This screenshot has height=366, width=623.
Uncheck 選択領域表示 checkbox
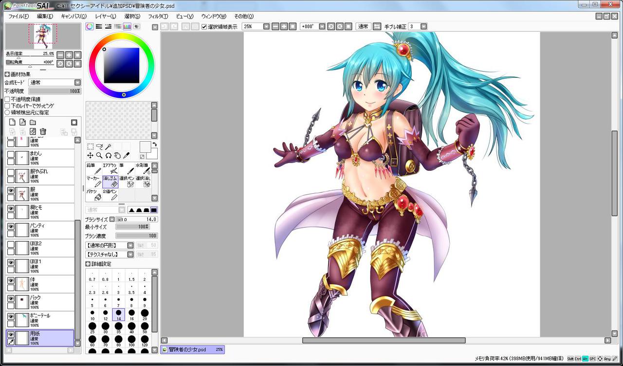click(x=204, y=27)
